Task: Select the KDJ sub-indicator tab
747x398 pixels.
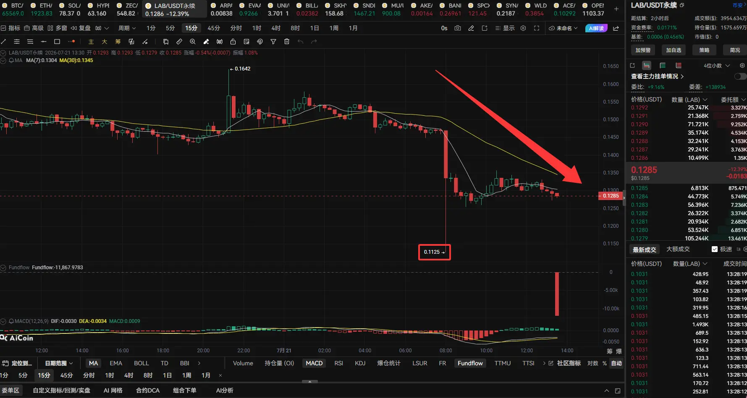Action: [x=360, y=363]
